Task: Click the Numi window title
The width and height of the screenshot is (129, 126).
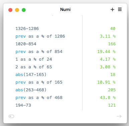Action: pos(66,10)
